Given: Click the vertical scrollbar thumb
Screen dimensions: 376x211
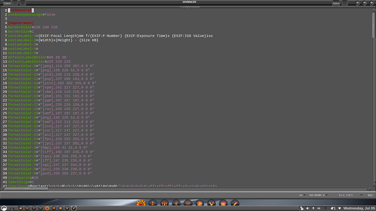Looking at the screenshot, I should 374,25.
